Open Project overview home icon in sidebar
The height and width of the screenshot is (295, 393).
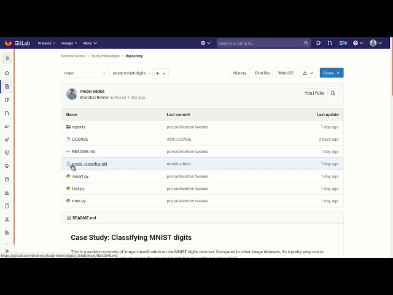pos(7,73)
